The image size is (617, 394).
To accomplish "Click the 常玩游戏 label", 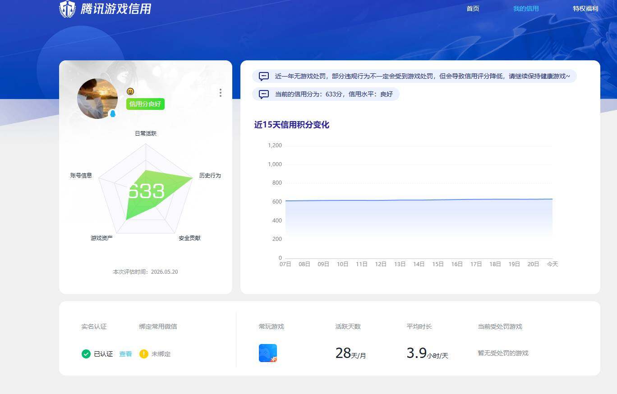I will [x=271, y=326].
